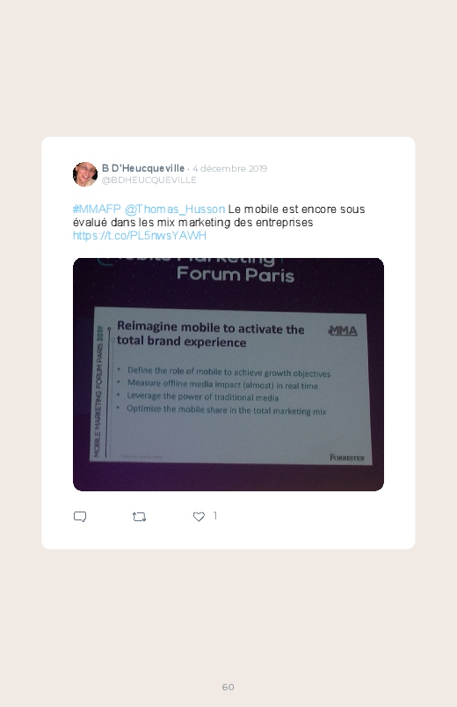This screenshot has height=707, width=457.
Task: Click the bullet Leverage the power of traditional media
Action: click(203, 396)
